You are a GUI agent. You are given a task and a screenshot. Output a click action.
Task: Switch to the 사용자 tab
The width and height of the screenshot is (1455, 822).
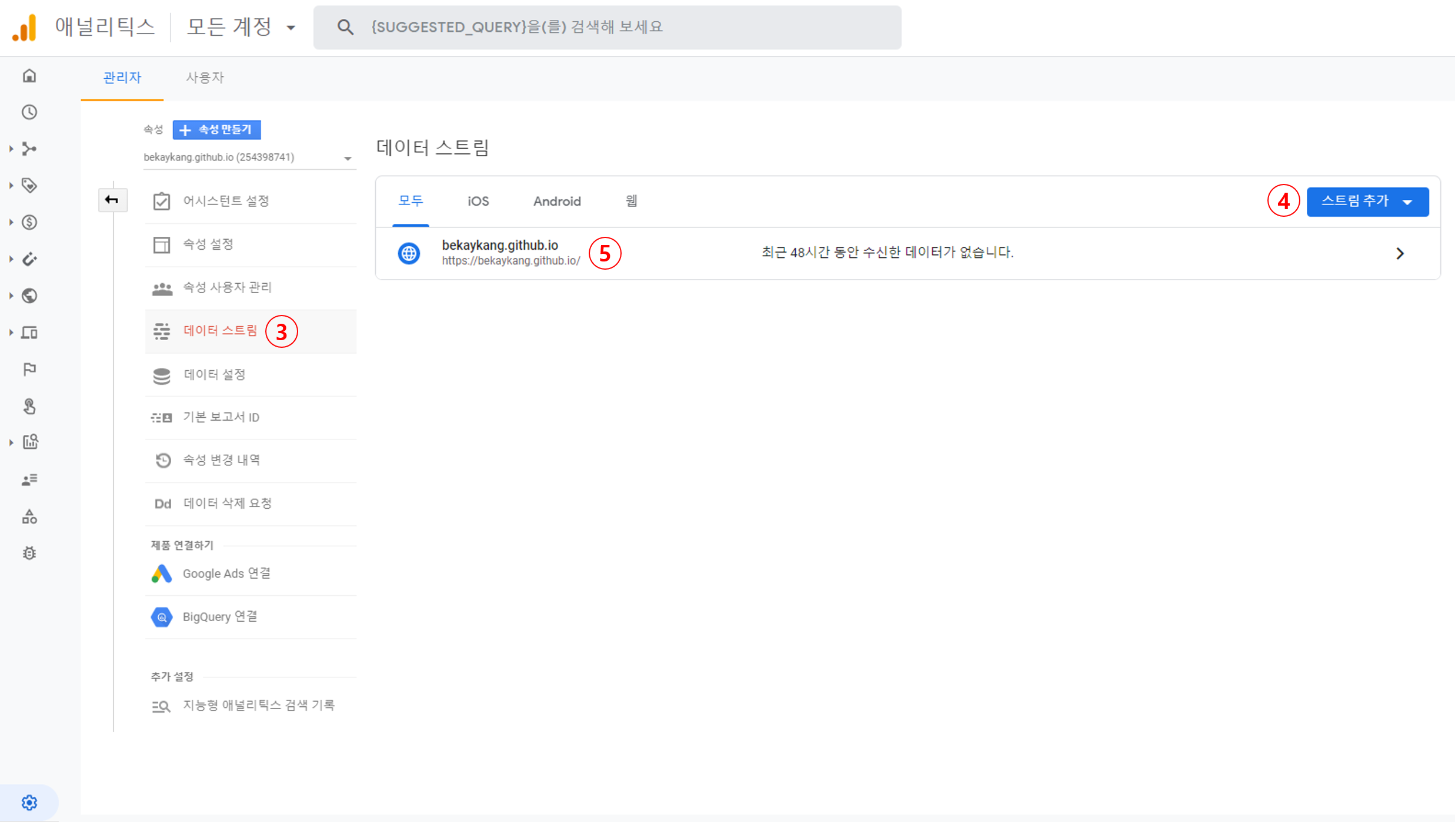pyautogui.click(x=205, y=78)
